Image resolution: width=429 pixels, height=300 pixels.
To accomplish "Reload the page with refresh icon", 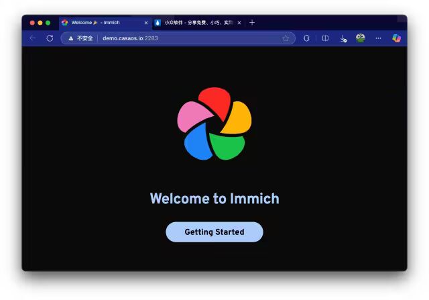I will [50, 38].
